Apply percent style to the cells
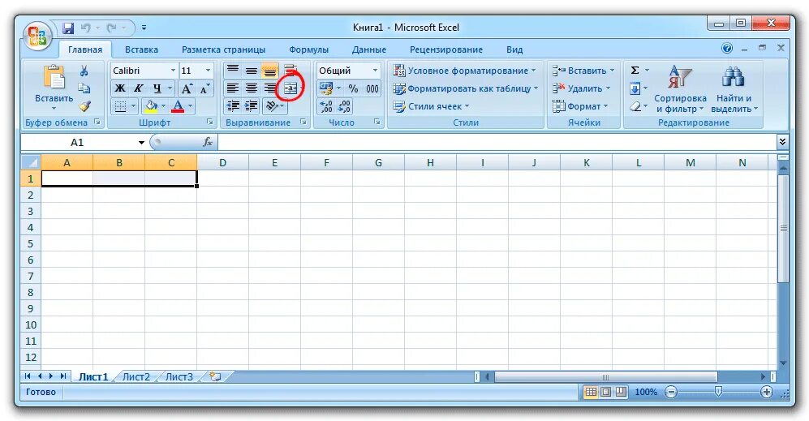 (x=353, y=88)
